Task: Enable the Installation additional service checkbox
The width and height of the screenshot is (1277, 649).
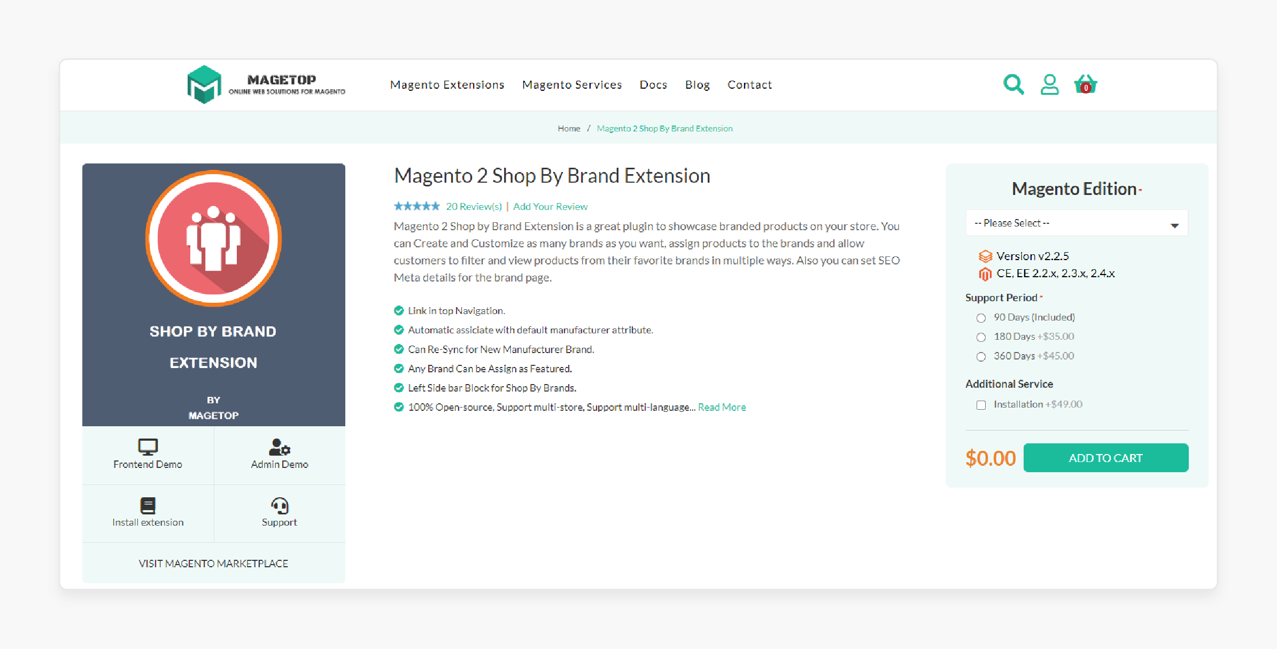Action: [981, 405]
